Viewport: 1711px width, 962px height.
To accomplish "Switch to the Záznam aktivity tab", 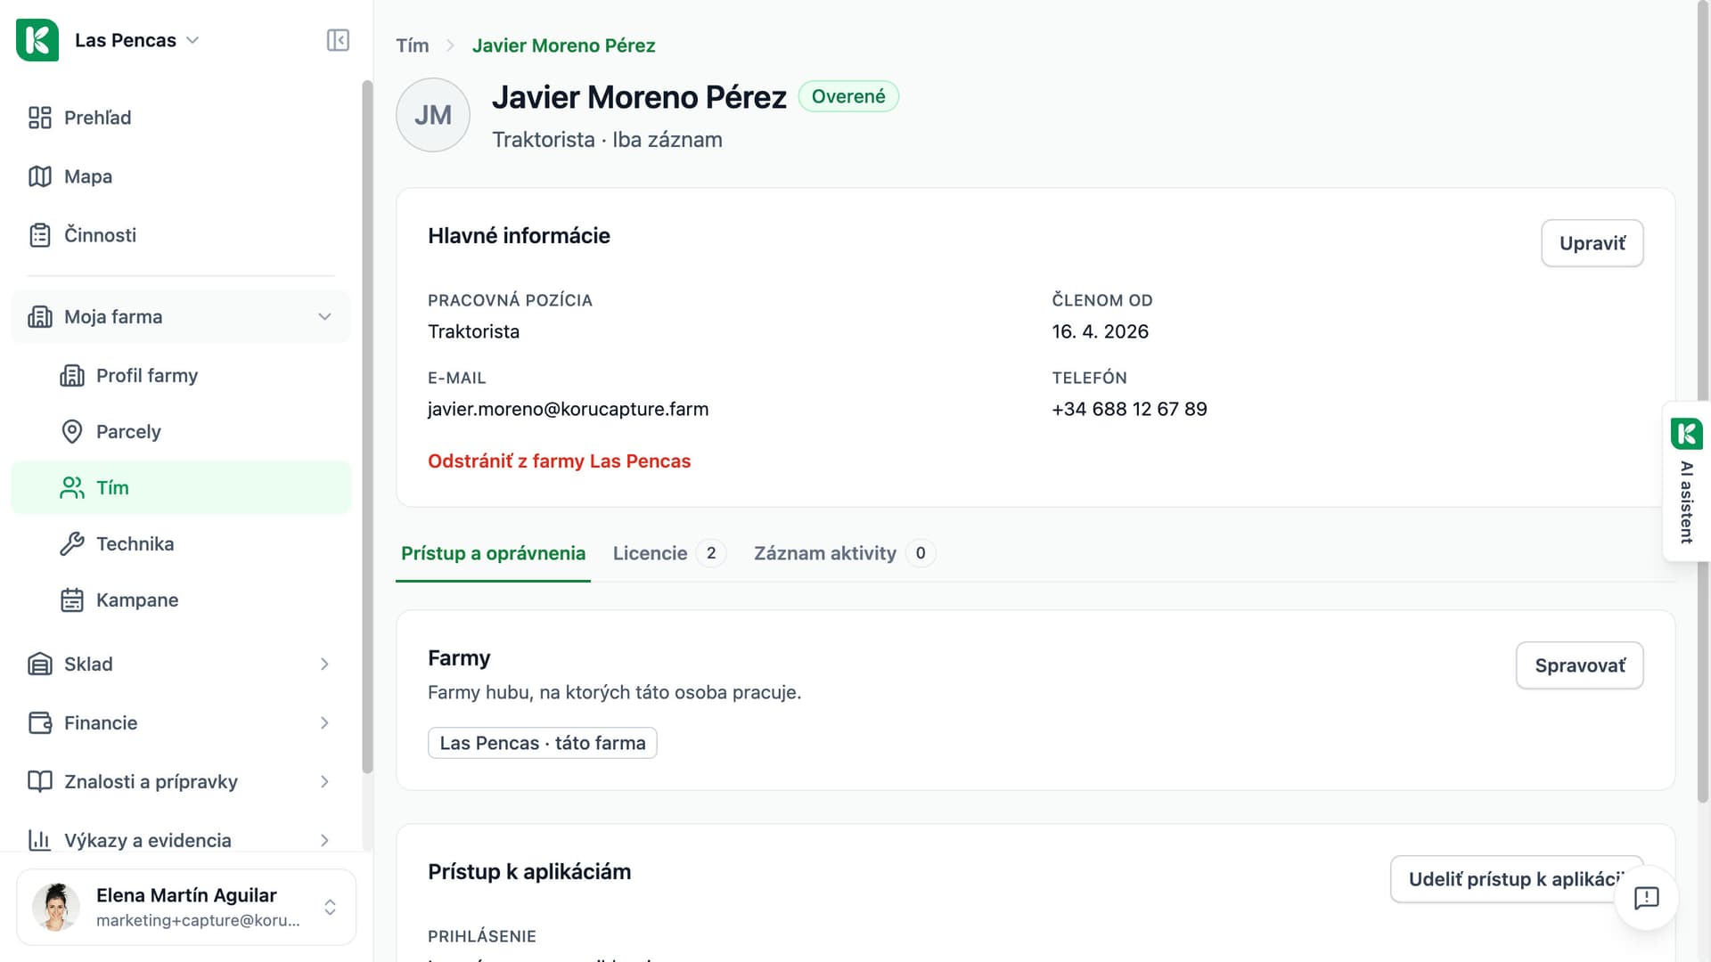I will [x=844, y=553].
